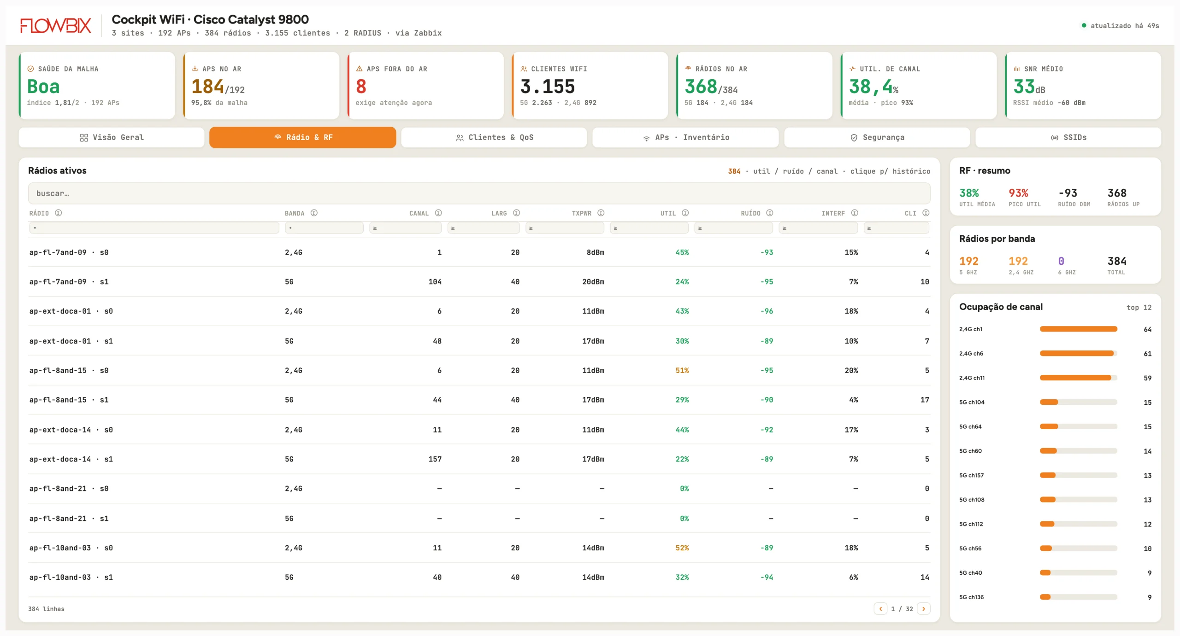Image resolution: width=1180 pixels, height=636 pixels.
Task: Go to previous page of radios table
Action: click(880, 608)
